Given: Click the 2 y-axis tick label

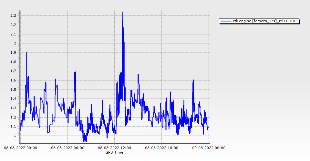Looking at the screenshot, I should click(15, 43).
